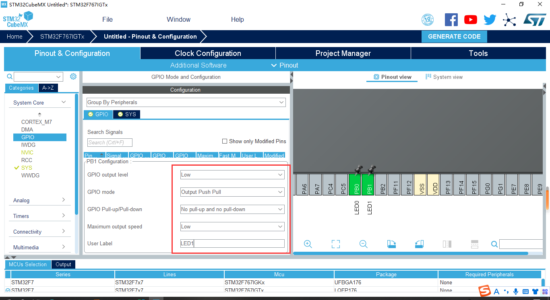
Task: Select the green PB1 pin
Action: [x=368, y=185]
